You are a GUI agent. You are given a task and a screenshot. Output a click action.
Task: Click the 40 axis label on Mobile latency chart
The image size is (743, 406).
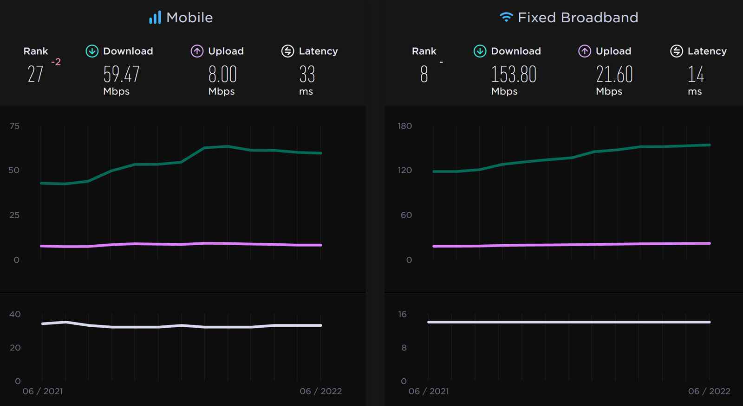point(15,314)
